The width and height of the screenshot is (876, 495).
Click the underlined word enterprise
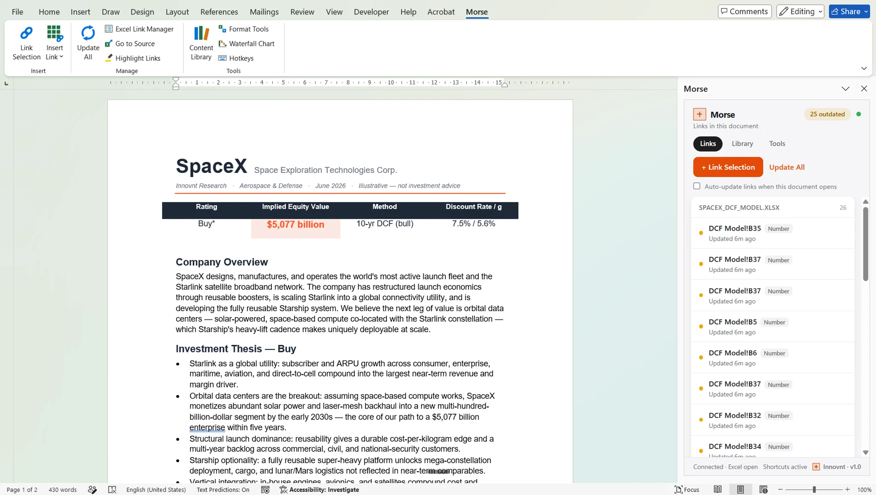point(207,427)
